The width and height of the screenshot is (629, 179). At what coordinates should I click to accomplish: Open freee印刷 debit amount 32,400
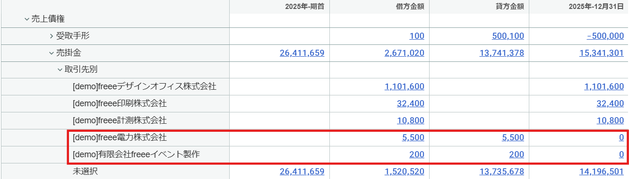tap(411, 103)
